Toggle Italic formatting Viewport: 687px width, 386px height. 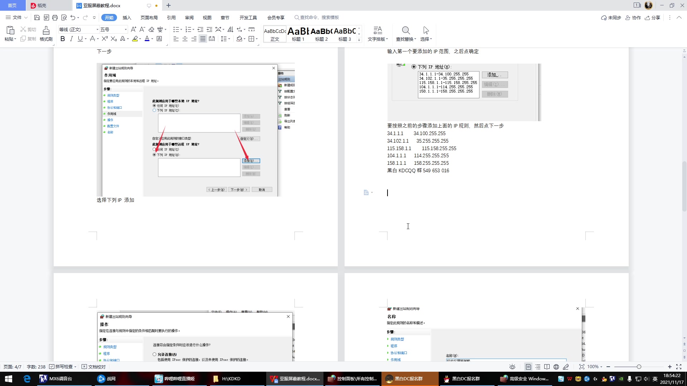click(x=71, y=39)
